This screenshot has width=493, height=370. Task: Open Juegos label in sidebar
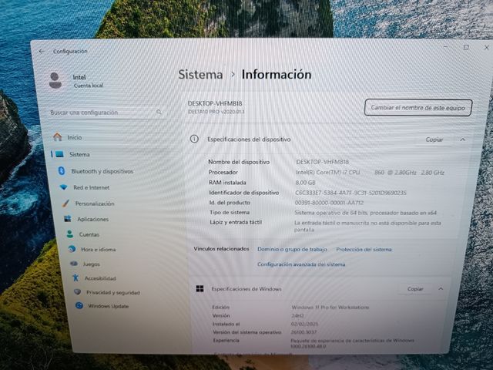(92, 264)
